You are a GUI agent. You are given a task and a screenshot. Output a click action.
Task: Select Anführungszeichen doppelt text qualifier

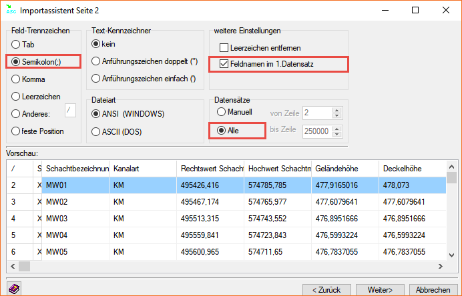tap(97, 62)
